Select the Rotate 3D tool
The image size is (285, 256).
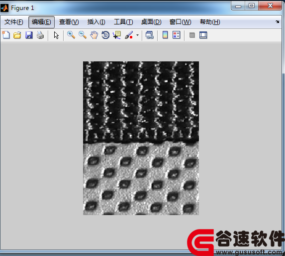pyautogui.click(x=105, y=35)
